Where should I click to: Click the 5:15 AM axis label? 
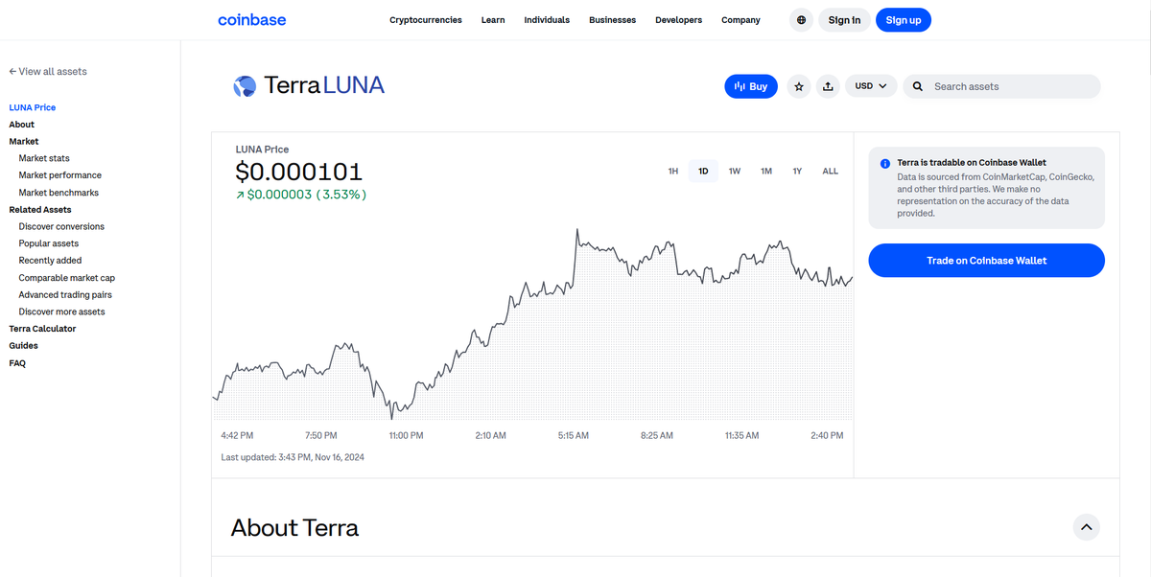point(574,435)
